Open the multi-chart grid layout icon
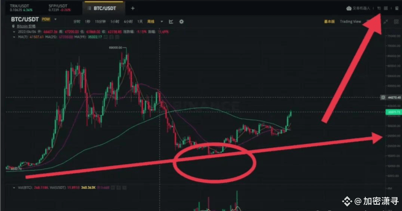The height and width of the screenshot is (211, 402). coord(396,22)
